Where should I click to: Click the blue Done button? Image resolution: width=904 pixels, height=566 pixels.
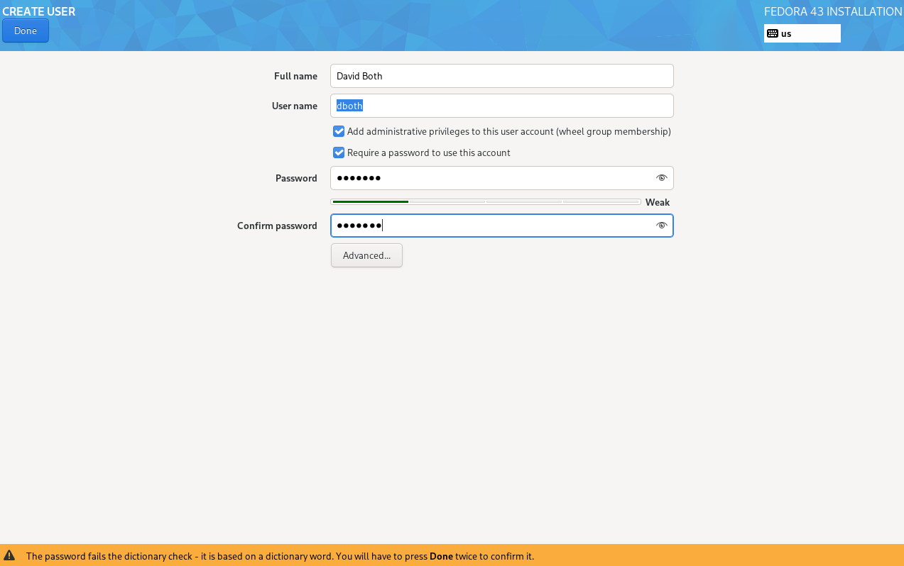coord(26,30)
